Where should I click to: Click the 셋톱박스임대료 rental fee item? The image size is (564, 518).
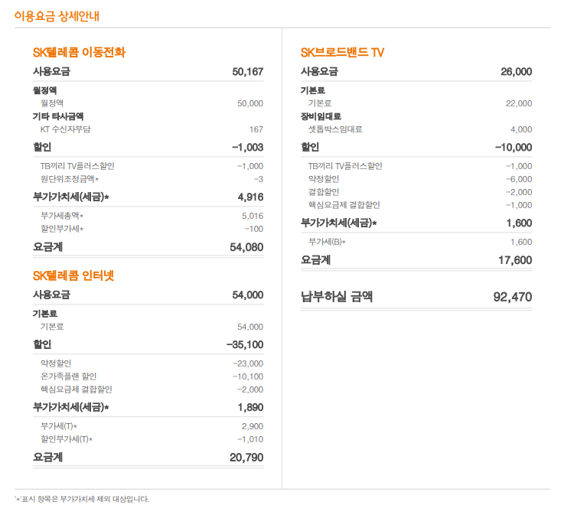(335, 129)
